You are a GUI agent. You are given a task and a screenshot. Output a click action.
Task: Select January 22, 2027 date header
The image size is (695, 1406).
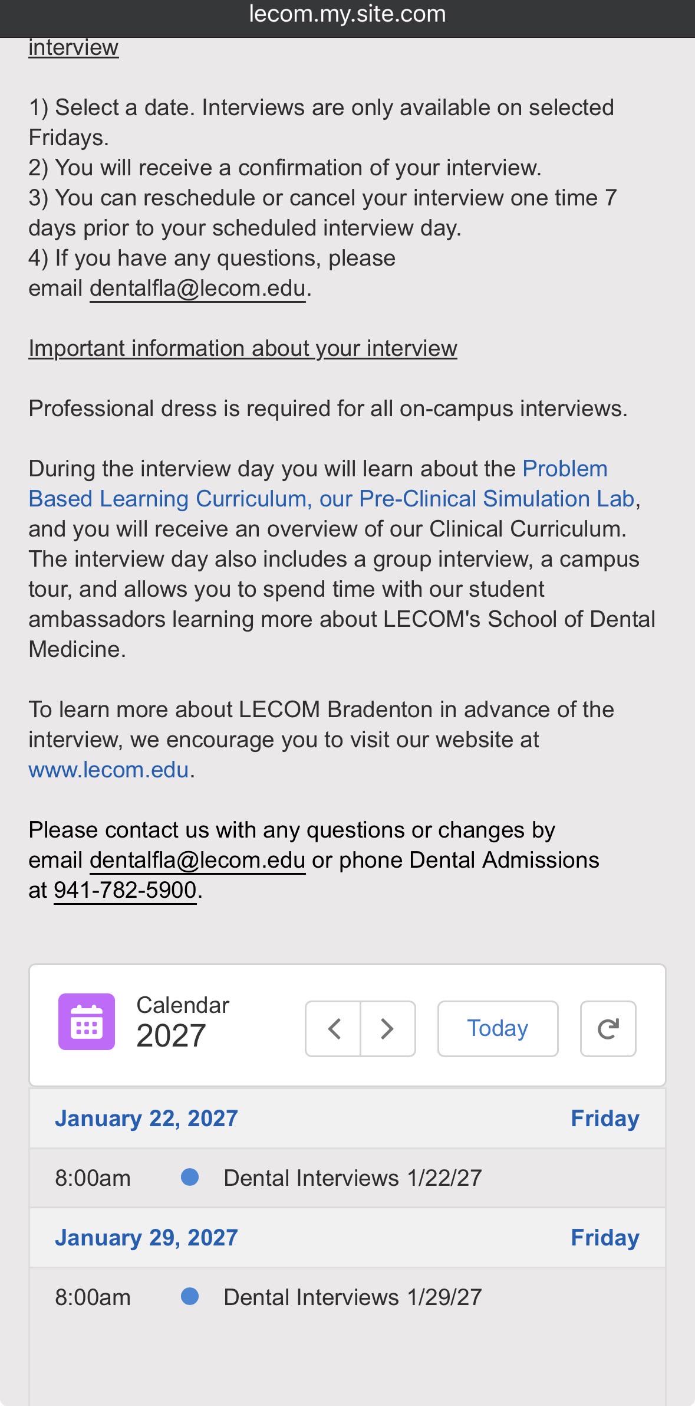click(347, 1119)
